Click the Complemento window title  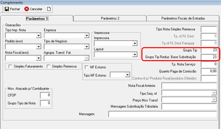12,2
